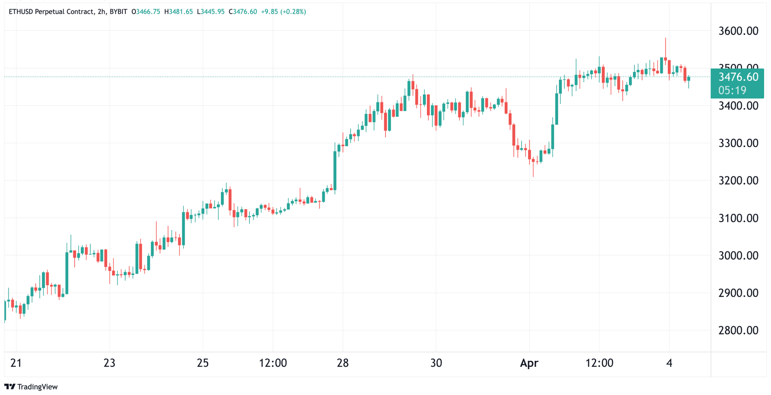Click the High value 3481.65
This screenshot has height=395, width=771.
(181, 12)
